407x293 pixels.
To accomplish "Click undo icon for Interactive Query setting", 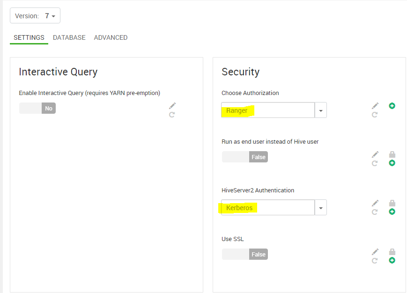I will 172,114.
